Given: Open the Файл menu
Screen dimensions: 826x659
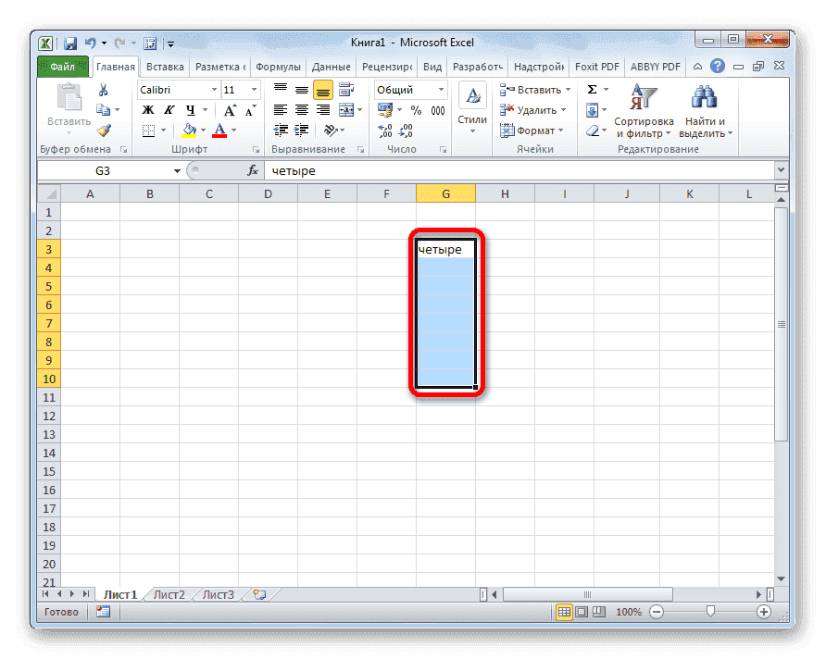Looking at the screenshot, I should 62,66.
